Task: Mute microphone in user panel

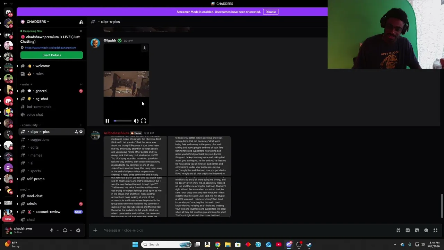Action: (x=52, y=230)
